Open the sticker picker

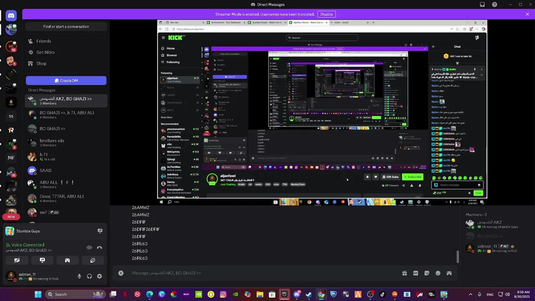coord(427,273)
